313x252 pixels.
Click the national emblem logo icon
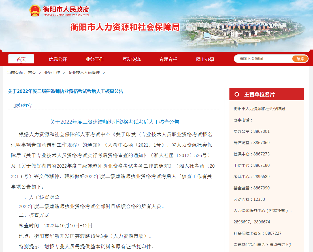(35, 11)
